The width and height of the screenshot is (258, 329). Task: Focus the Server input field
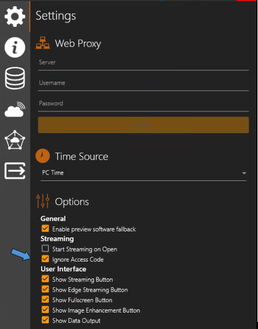tap(143, 64)
